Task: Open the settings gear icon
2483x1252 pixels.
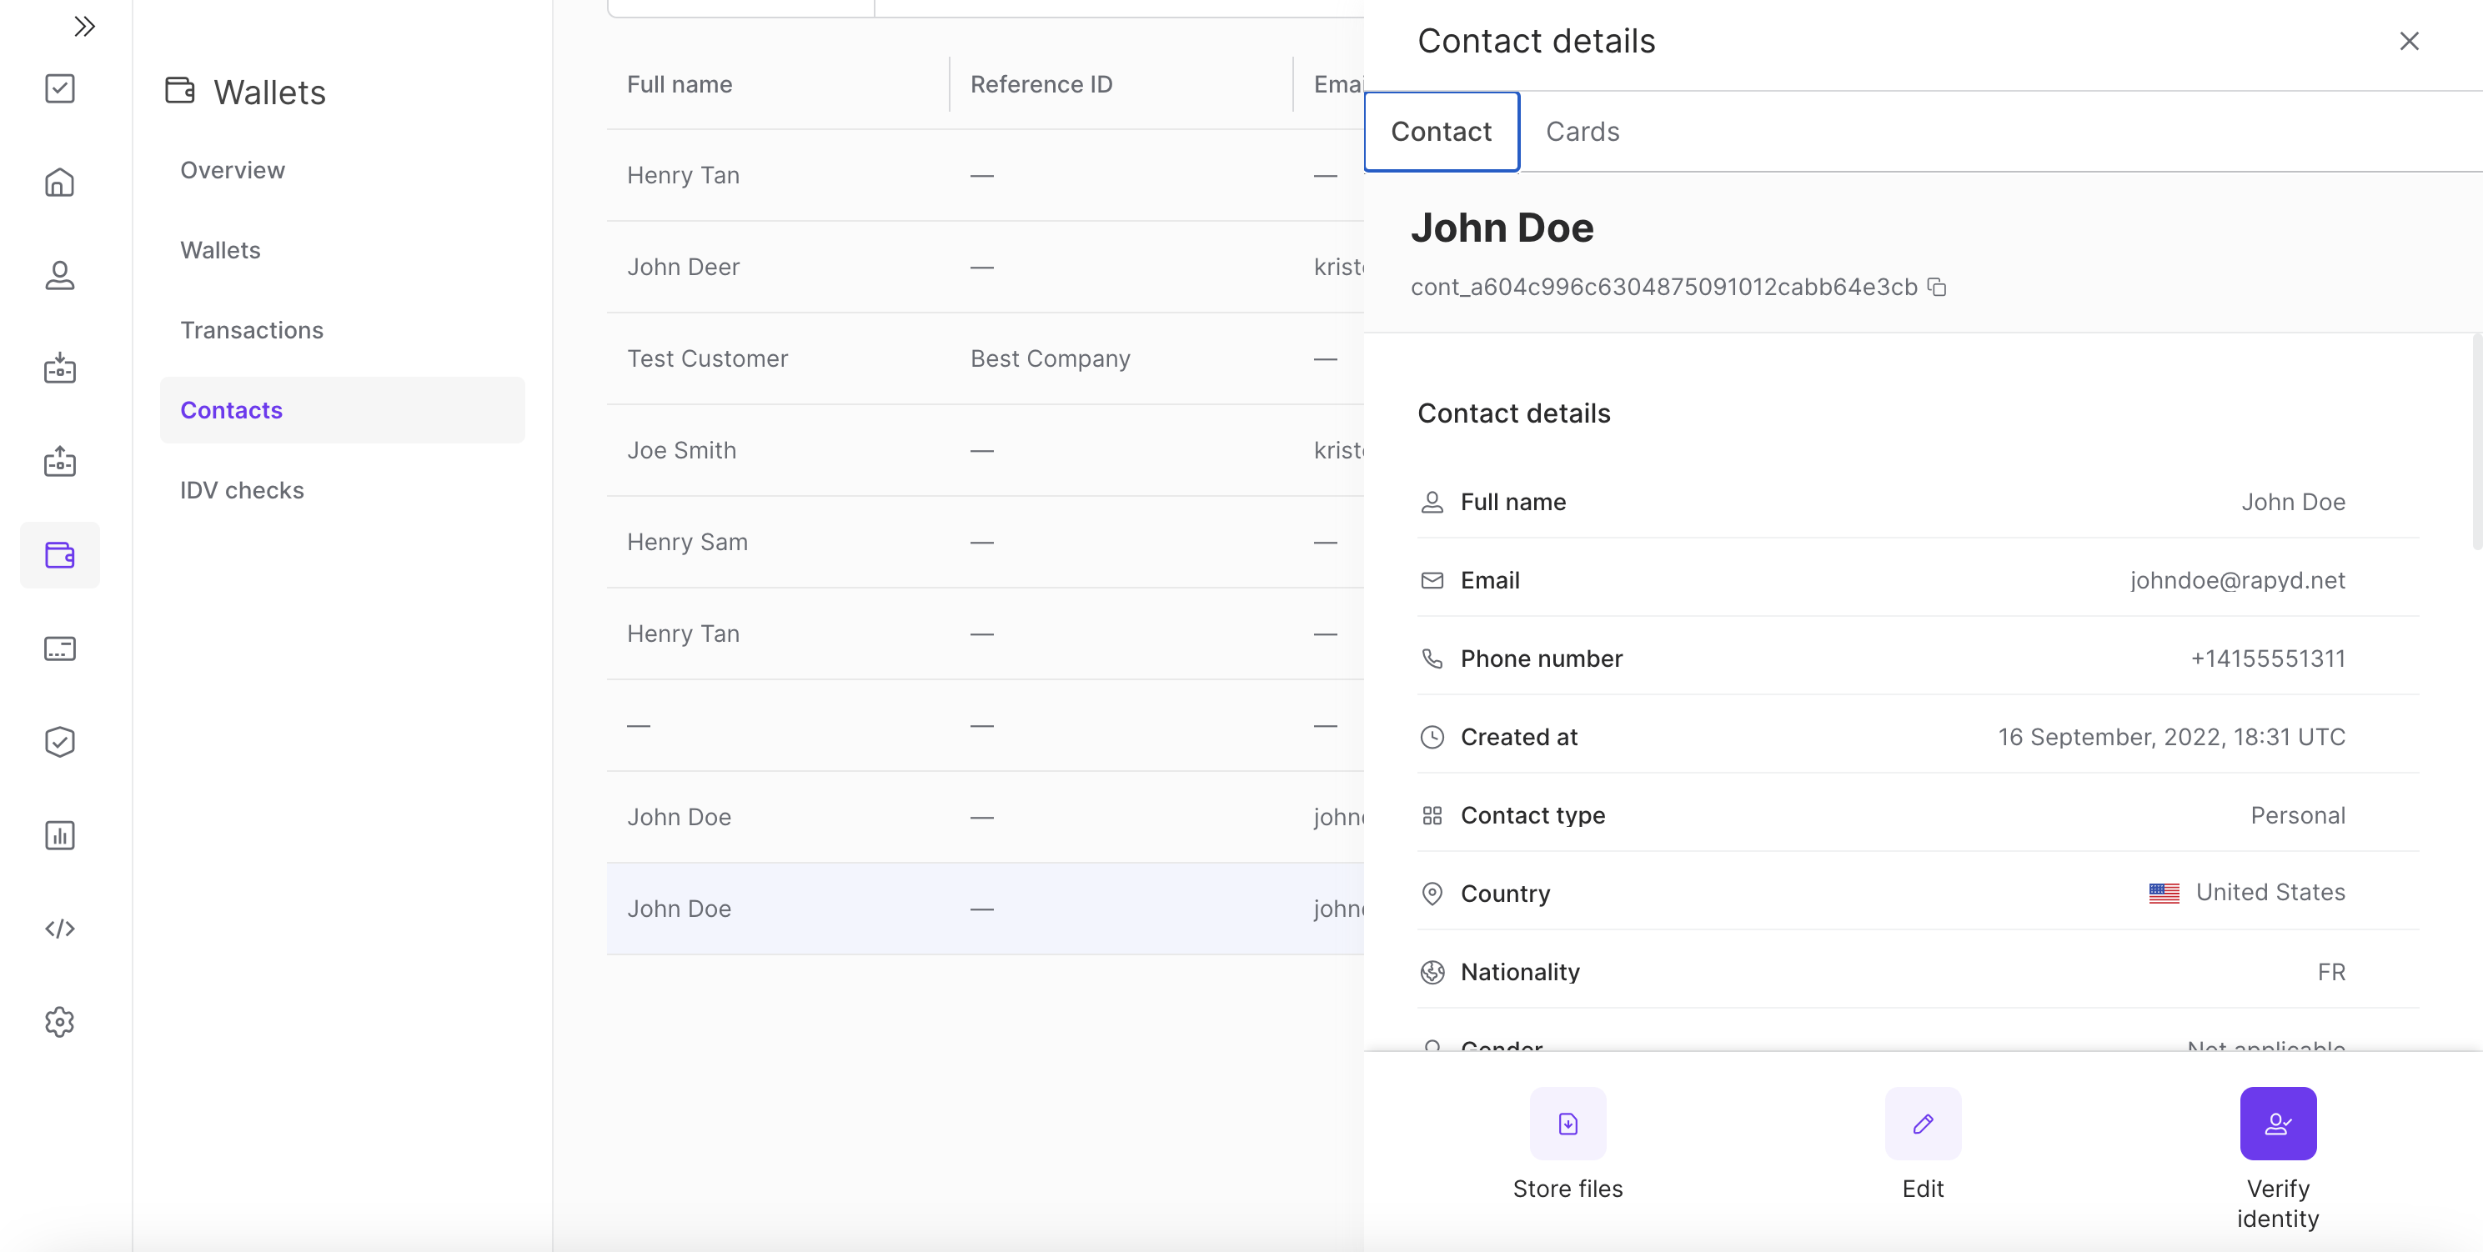Action: point(60,1022)
